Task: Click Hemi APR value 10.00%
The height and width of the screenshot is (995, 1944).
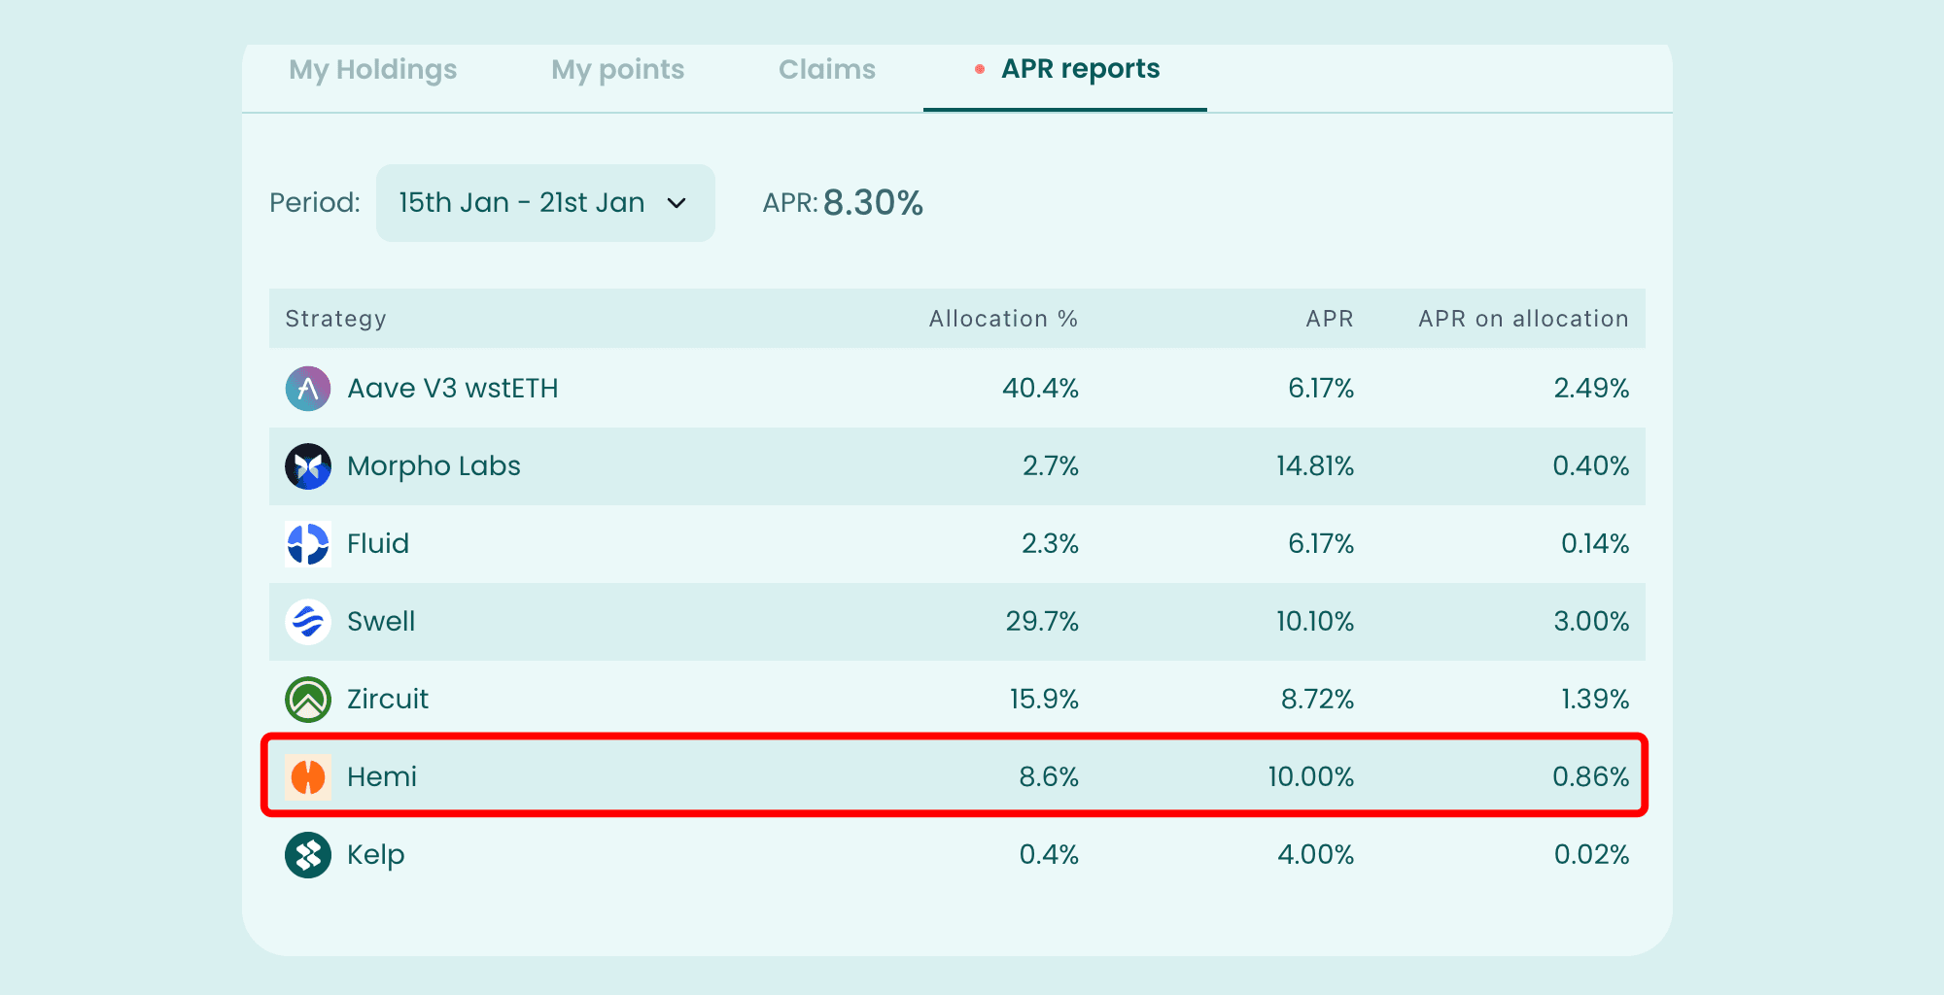Action: click(x=1310, y=777)
